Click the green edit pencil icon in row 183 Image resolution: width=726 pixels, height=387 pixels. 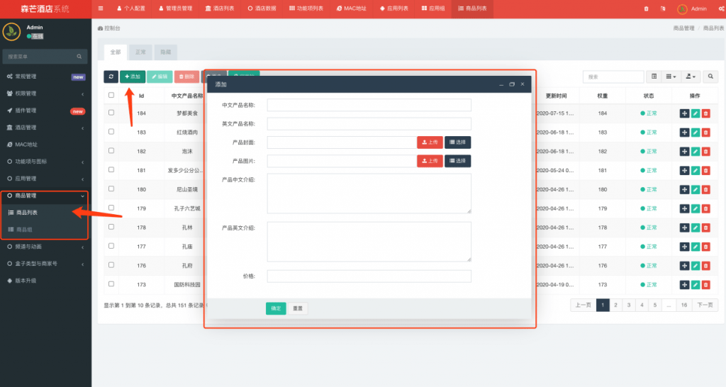[695, 133]
